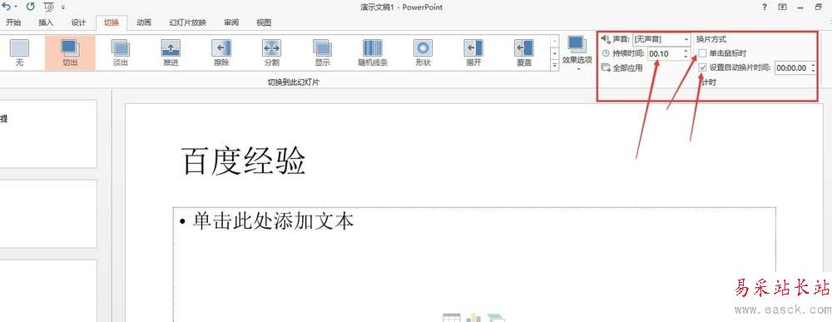Image resolution: width=832 pixels, height=322 pixels.
Task: Apply the 推进 (Push) transition
Action: click(171, 52)
